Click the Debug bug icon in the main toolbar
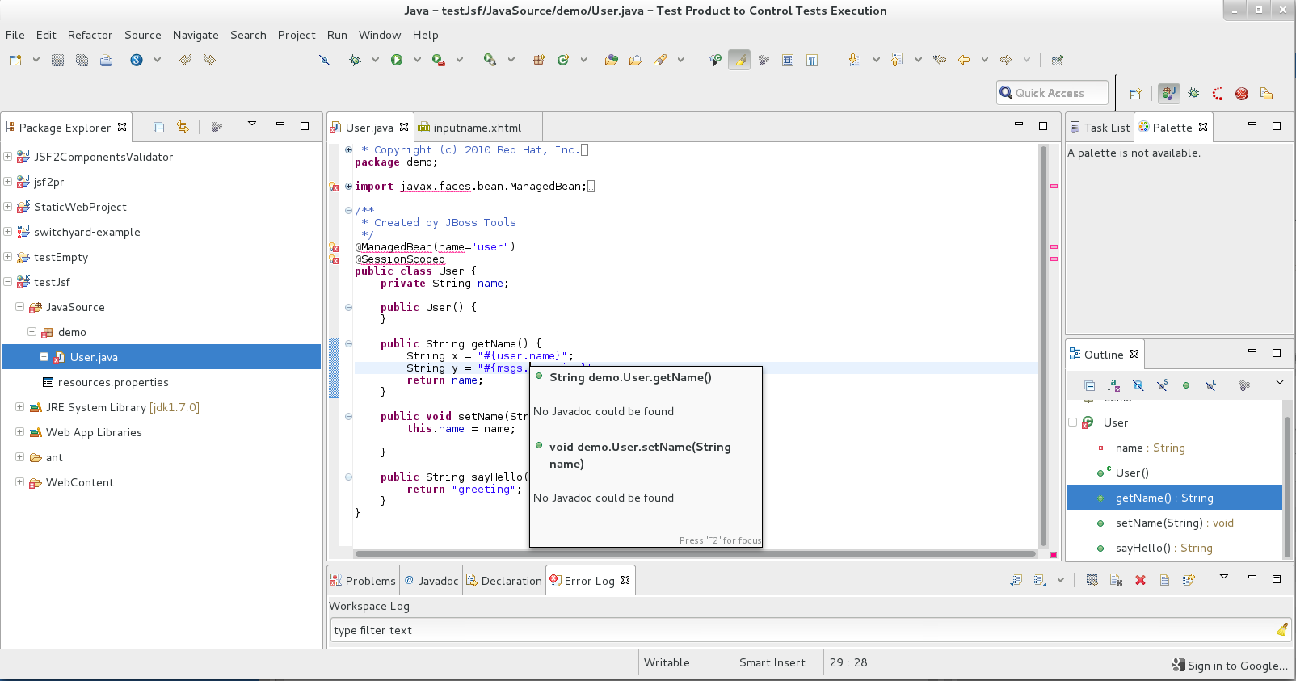Image resolution: width=1296 pixels, height=681 pixels. tap(355, 60)
